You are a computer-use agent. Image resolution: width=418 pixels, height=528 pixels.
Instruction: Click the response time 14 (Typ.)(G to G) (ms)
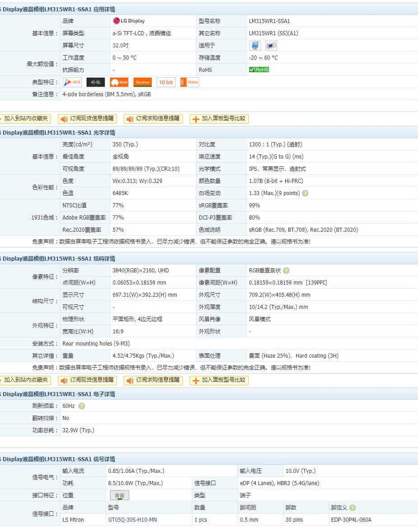click(x=276, y=157)
